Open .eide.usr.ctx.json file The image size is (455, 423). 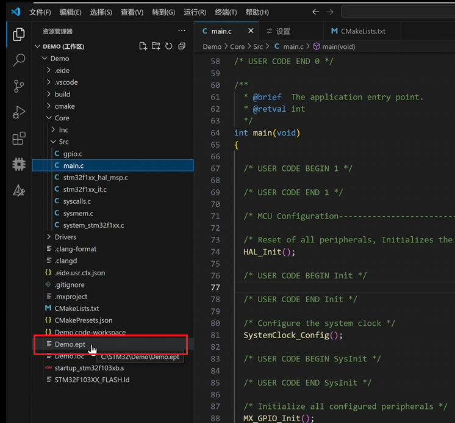pyautogui.click(x=80, y=273)
